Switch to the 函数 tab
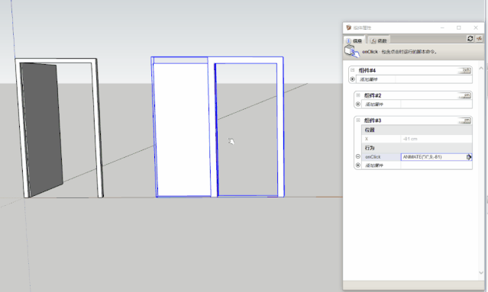This screenshot has height=292, width=488. pos(379,40)
